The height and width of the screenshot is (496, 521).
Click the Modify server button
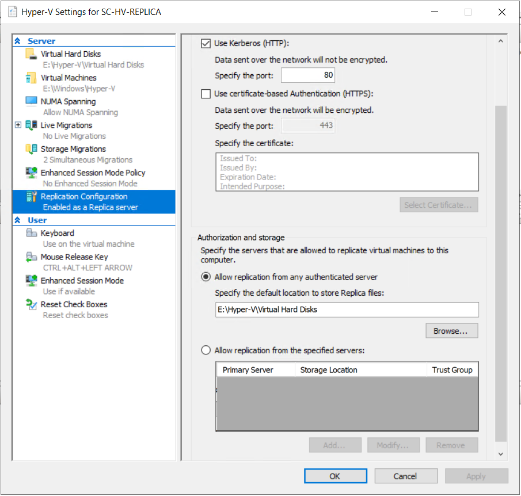coord(393,445)
